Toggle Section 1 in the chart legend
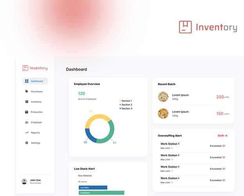This screenshot has width=244, height=196. click(126, 101)
